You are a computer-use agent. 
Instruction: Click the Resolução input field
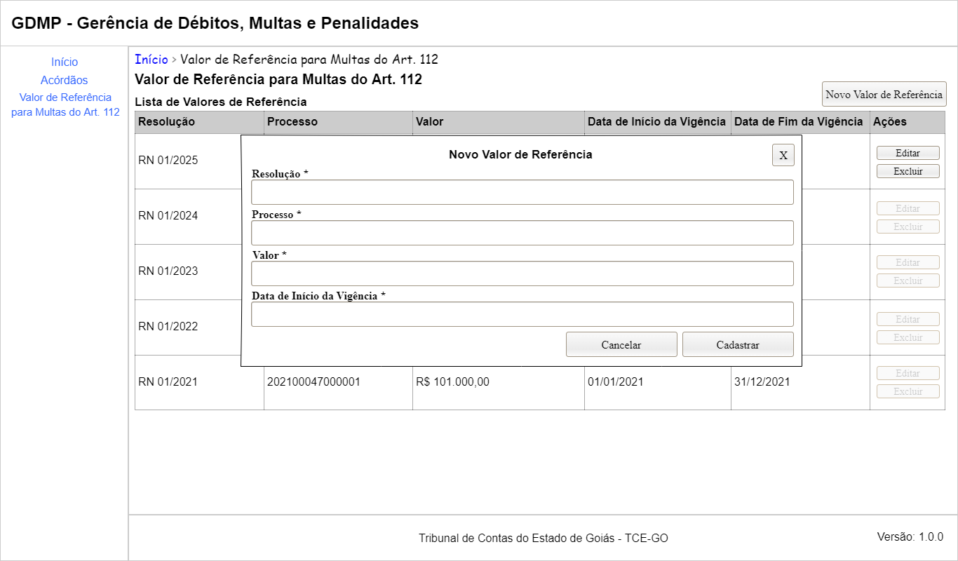click(x=522, y=192)
